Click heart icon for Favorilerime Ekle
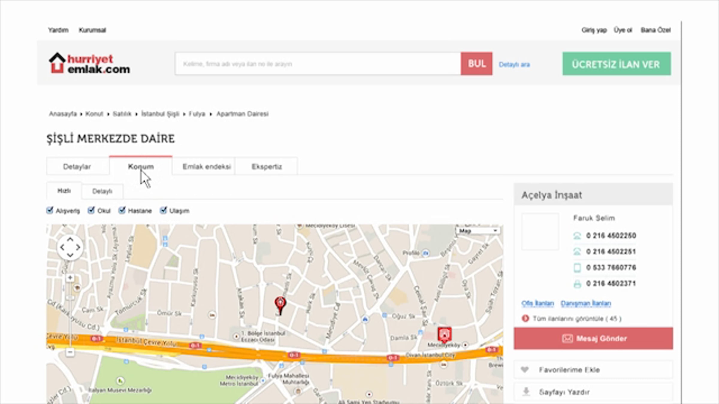Image resolution: width=719 pixels, height=404 pixels. (x=525, y=370)
